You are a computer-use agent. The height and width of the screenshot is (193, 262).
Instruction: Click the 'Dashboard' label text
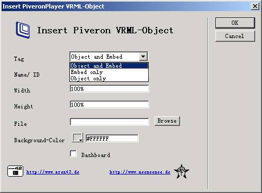pos(96,155)
